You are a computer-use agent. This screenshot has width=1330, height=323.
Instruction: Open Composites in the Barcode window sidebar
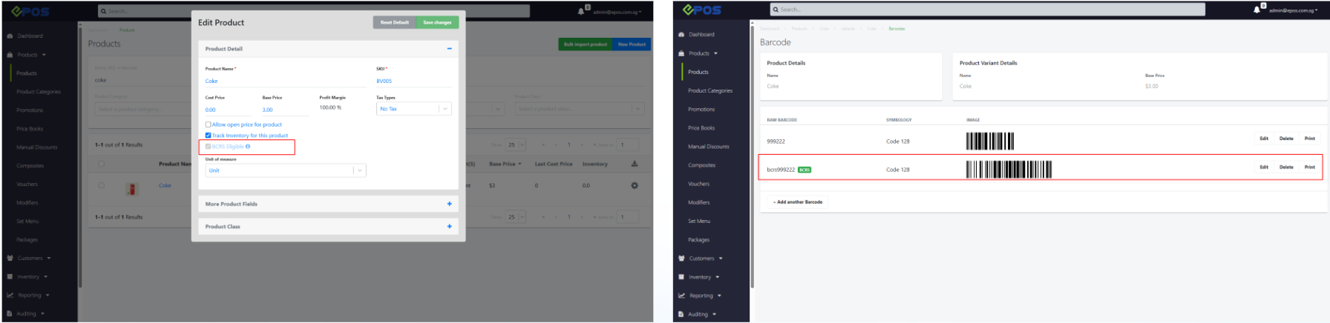(x=702, y=165)
